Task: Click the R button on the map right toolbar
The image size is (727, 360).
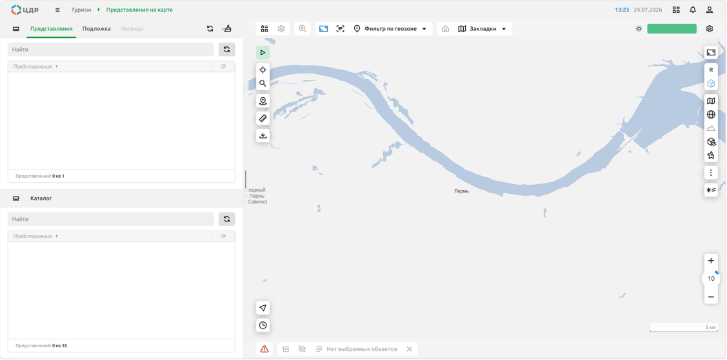Action: coord(711,70)
